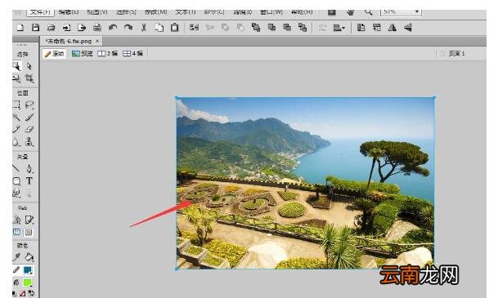This screenshot has width=489, height=298.
Task: Save the document with floppy icon
Action: pyautogui.click(x=35, y=28)
